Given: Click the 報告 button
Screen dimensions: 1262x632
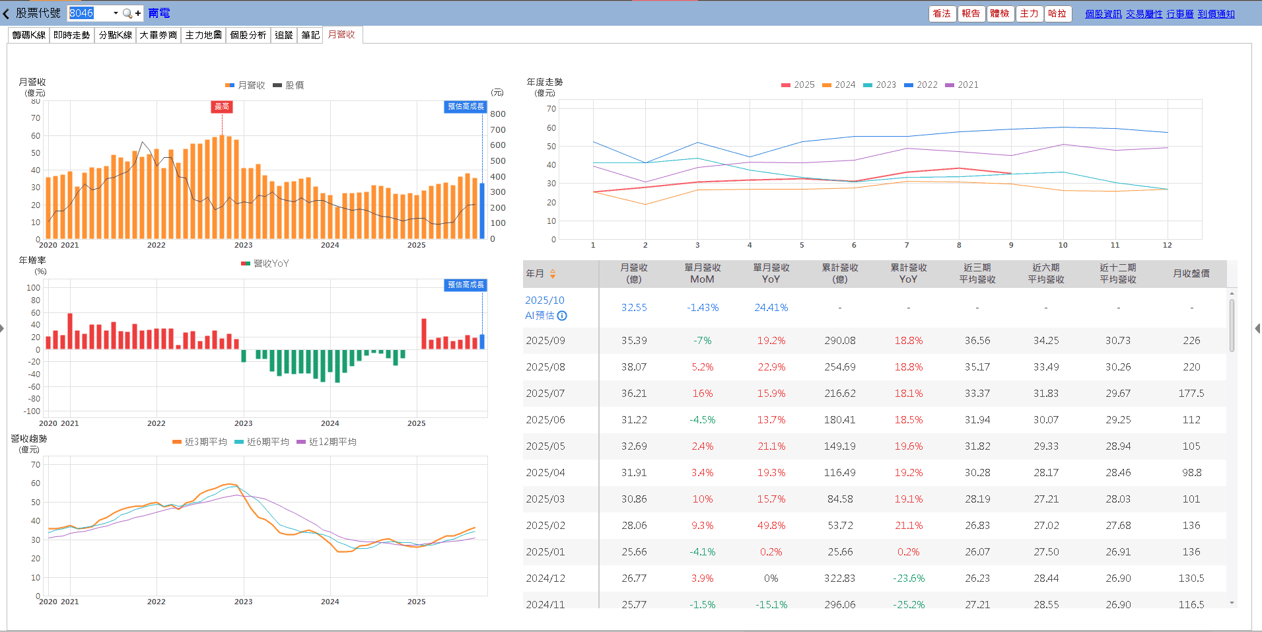Looking at the screenshot, I should 971,13.
